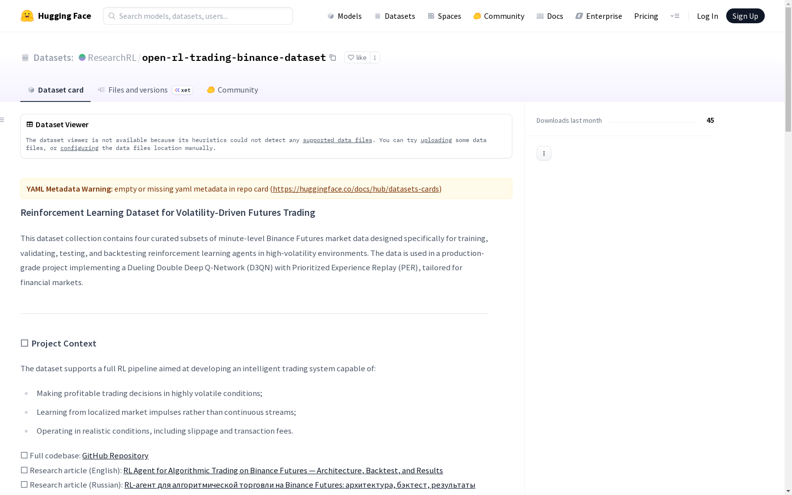Copy dataset name with the copy icon

pyautogui.click(x=333, y=57)
